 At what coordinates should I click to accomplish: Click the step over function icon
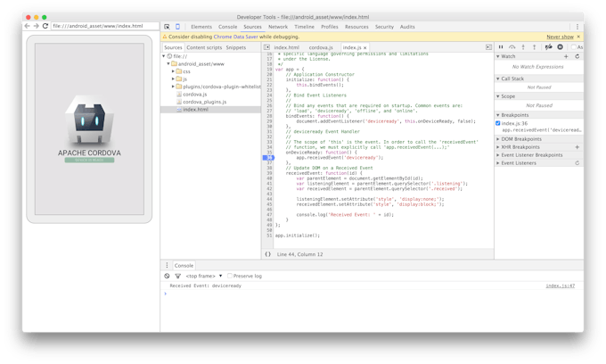tap(512, 47)
